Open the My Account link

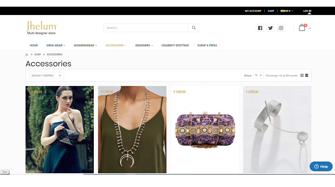(253, 11)
